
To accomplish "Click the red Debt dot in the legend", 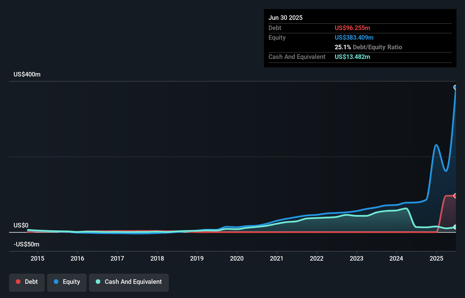I will 18,282.
